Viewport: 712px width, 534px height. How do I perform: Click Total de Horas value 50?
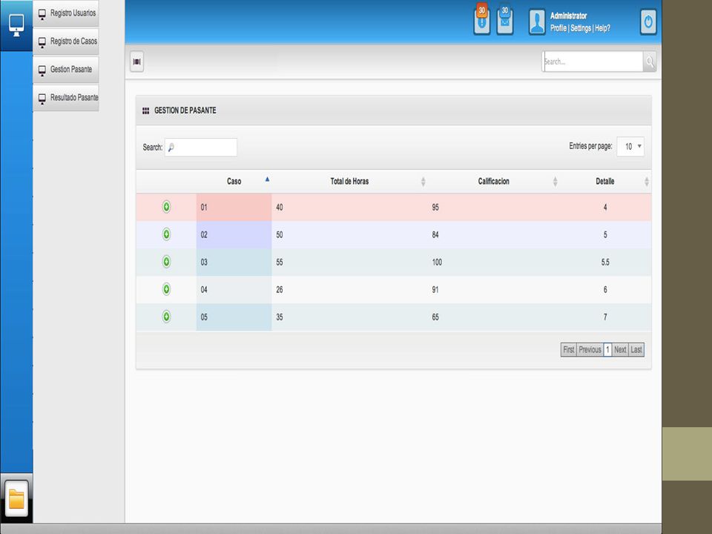click(x=280, y=235)
